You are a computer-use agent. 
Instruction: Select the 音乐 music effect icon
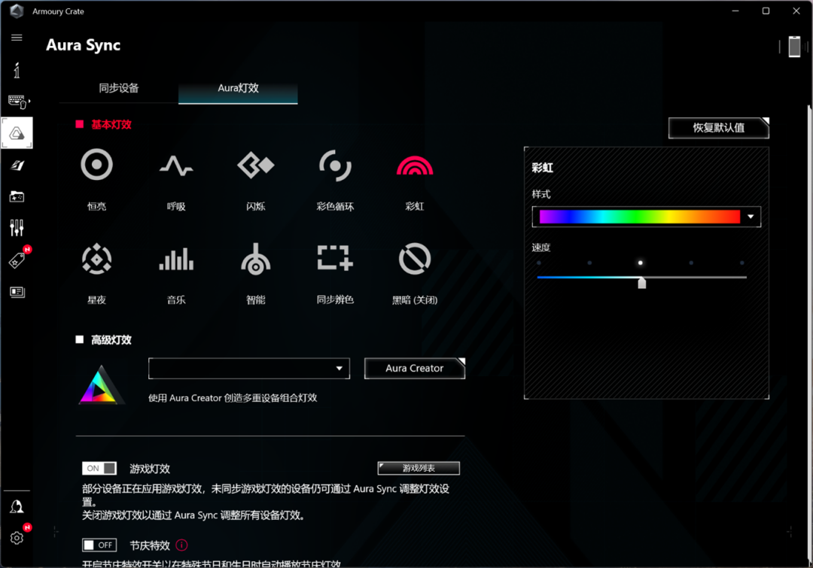coord(176,259)
